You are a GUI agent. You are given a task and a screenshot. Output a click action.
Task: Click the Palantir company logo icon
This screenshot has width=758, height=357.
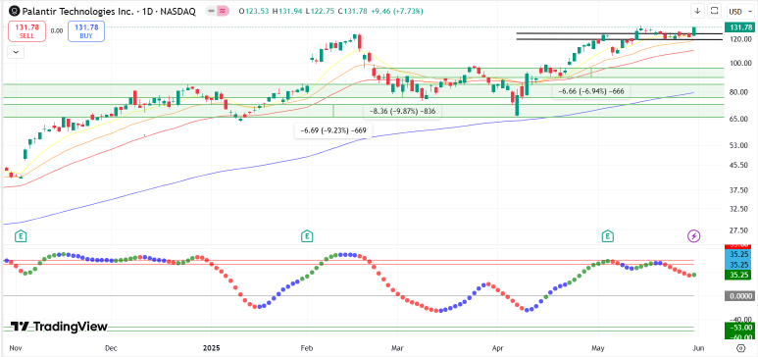point(15,11)
